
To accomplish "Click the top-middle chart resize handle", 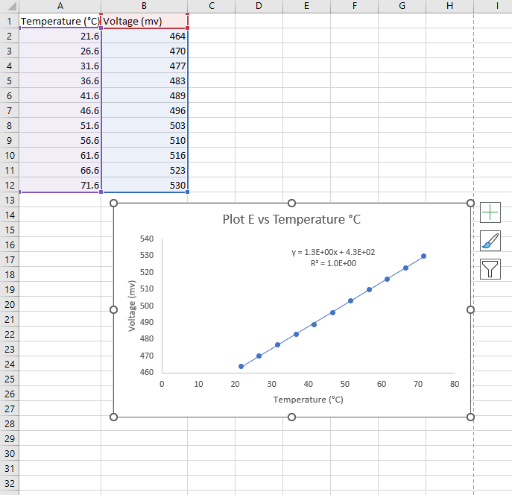I will point(291,203).
